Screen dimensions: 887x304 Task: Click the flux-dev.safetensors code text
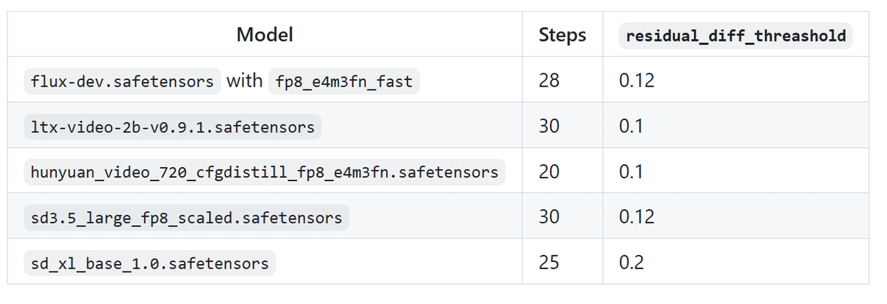123,81
